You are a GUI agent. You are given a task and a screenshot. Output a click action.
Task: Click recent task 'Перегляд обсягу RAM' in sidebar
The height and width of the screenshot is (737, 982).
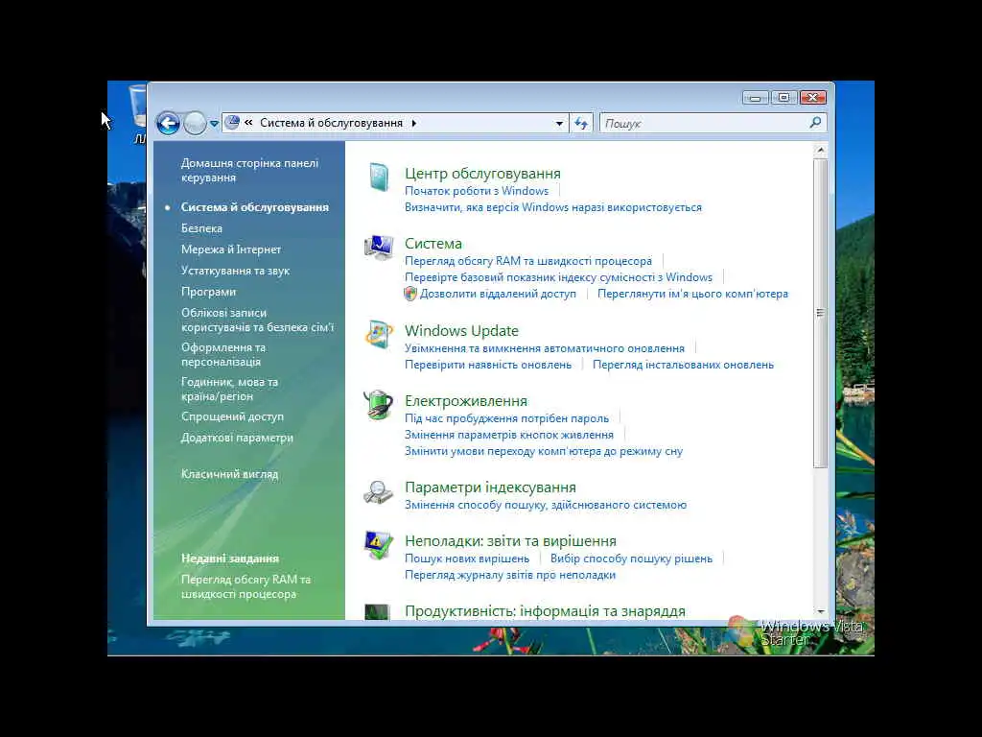click(x=245, y=587)
